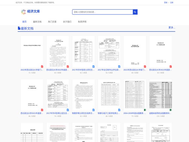Open the 2022年西北政法大学部门... title link
The image size is (189, 142).
tap(32, 70)
